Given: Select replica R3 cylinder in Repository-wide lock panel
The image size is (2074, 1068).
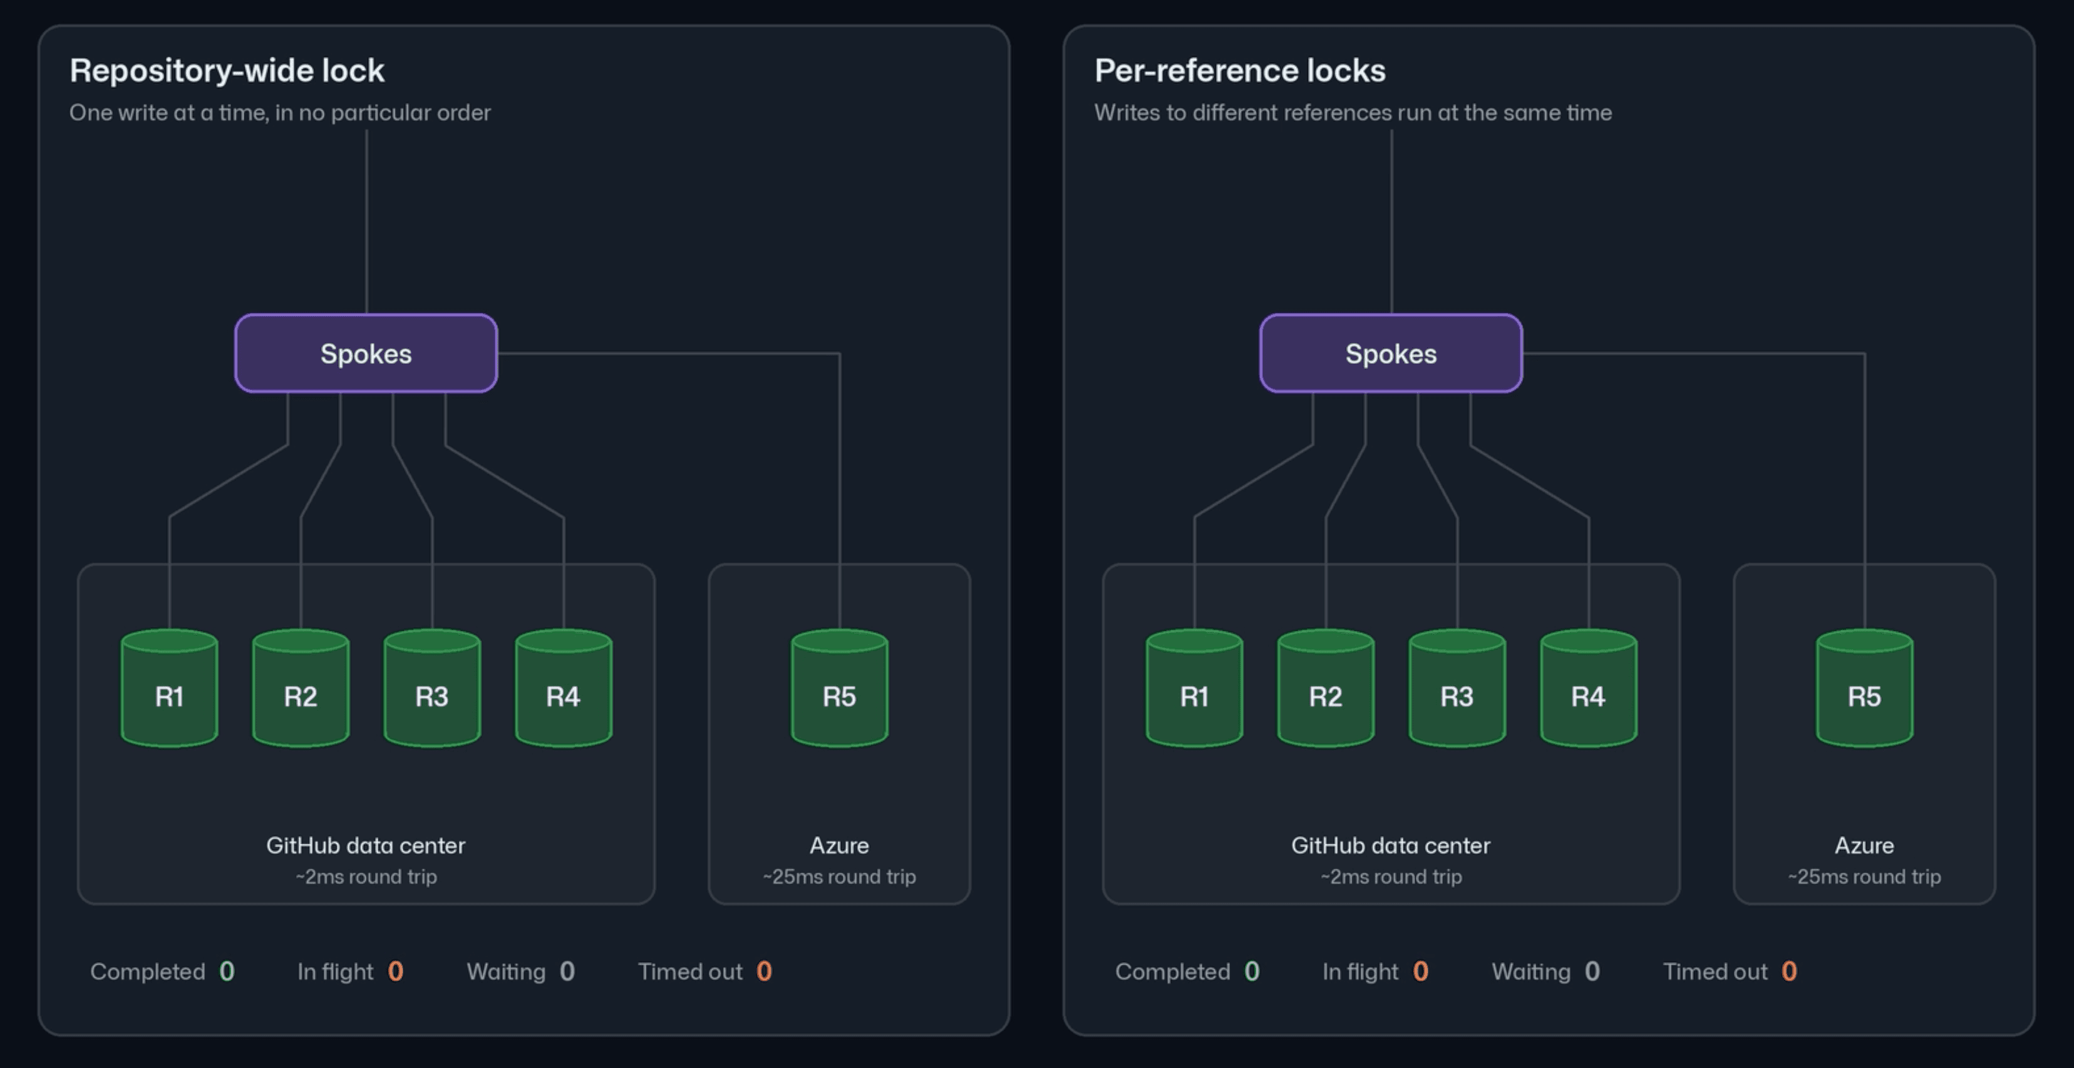Looking at the screenshot, I should coord(432,688).
